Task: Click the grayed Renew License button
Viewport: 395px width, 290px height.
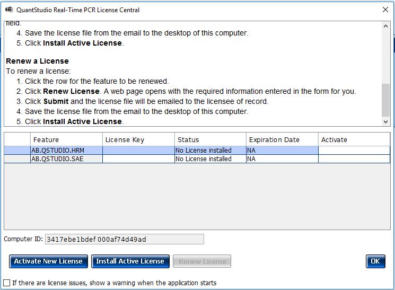Action: coord(202,261)
